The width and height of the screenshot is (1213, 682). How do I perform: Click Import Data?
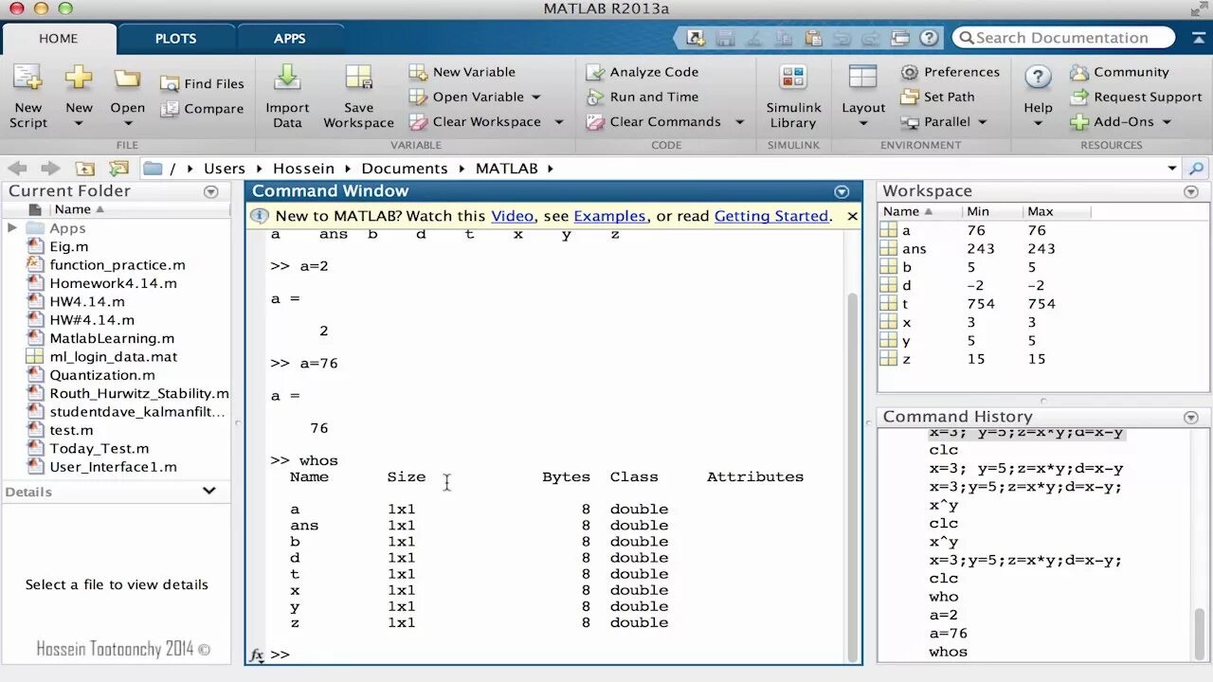(287, 96)
